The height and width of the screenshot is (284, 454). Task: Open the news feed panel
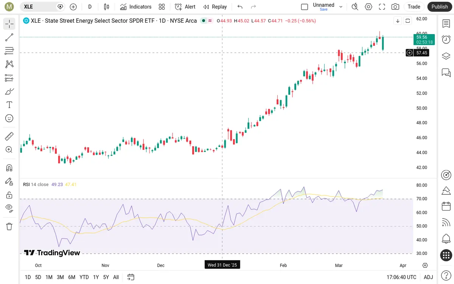click(x=446, y=223)
